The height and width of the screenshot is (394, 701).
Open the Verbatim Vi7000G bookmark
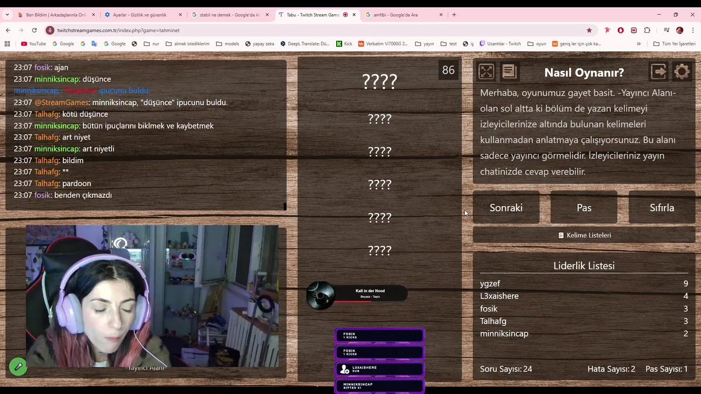[x=383, y=44]
